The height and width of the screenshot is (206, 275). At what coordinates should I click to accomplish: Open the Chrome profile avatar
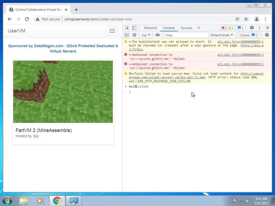coord(256,19)
